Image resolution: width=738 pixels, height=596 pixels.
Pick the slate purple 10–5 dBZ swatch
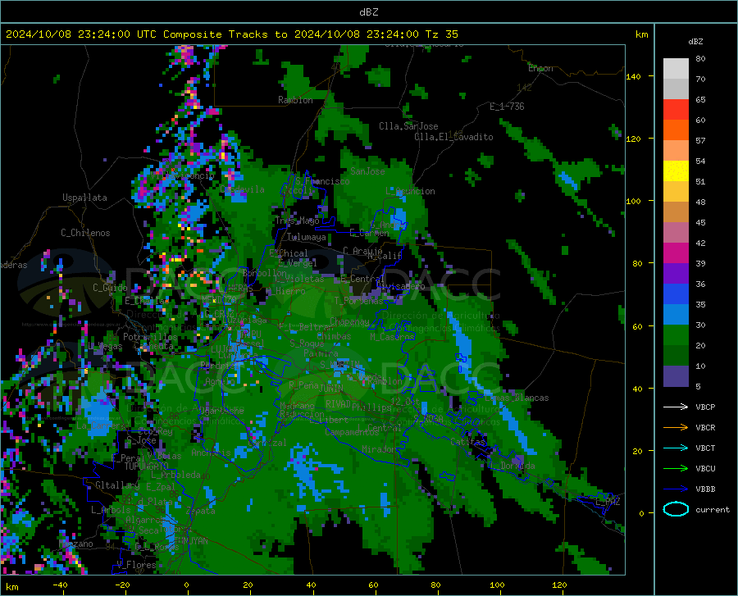click(676, 376)
